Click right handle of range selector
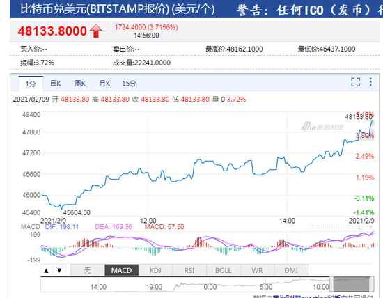This screenshot has width=383, height=298. point(372,284)
